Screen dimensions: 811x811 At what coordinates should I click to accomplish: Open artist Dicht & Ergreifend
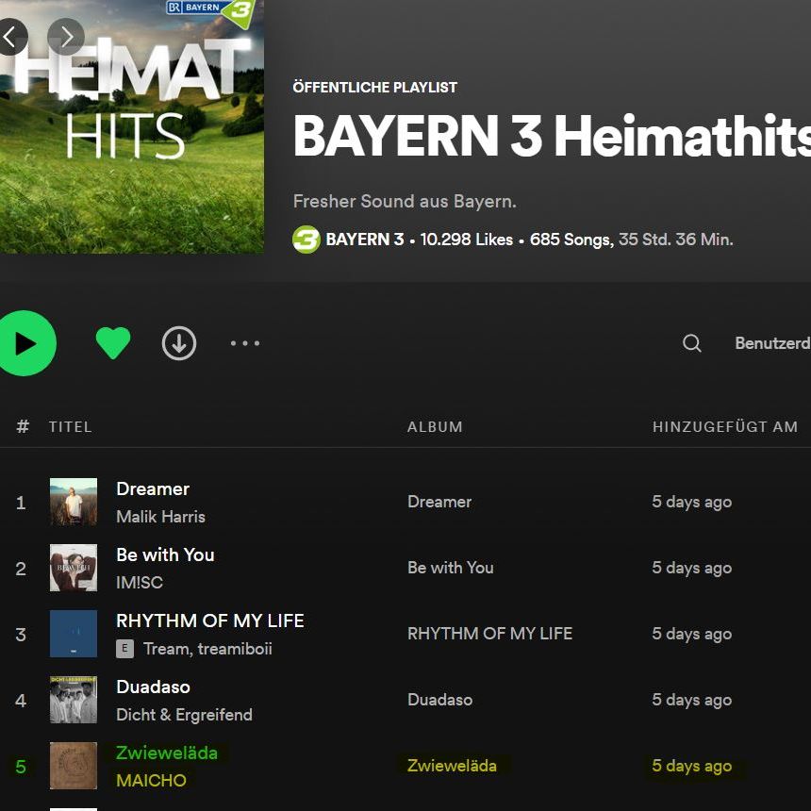184,714
